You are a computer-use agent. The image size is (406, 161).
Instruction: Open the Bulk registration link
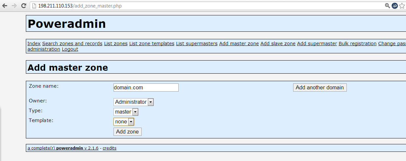(358, 44)
